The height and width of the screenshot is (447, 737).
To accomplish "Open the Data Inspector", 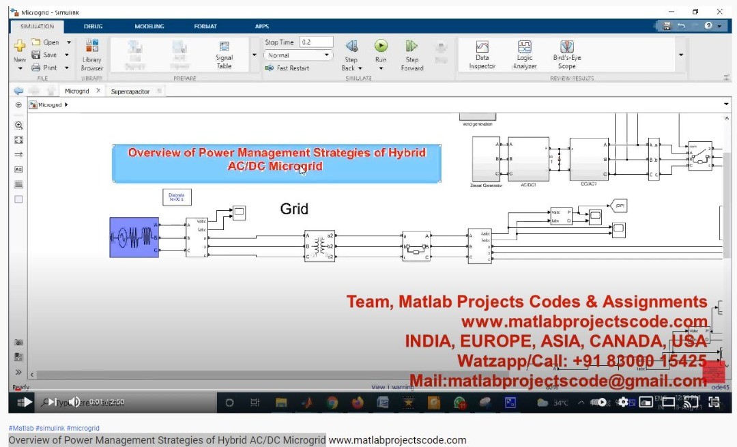I will [x=482, y=55].
